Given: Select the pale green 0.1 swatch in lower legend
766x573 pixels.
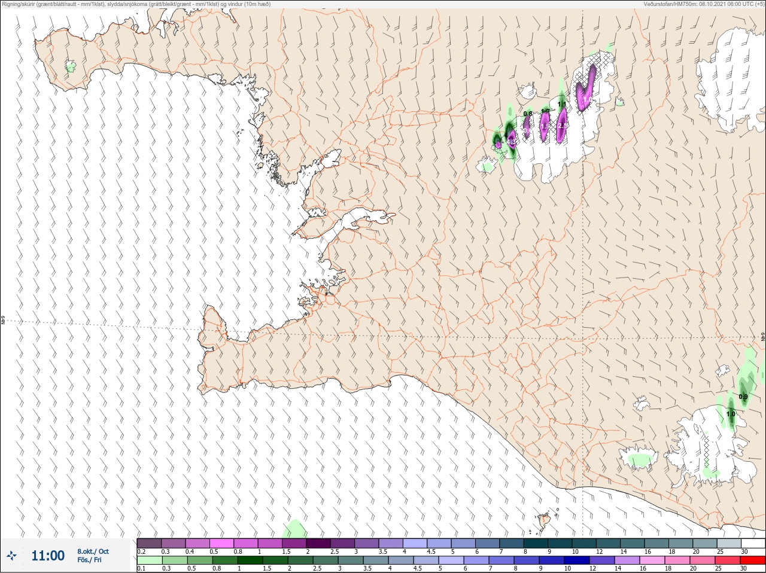Looking at the screenshot, I should [150, 560].
